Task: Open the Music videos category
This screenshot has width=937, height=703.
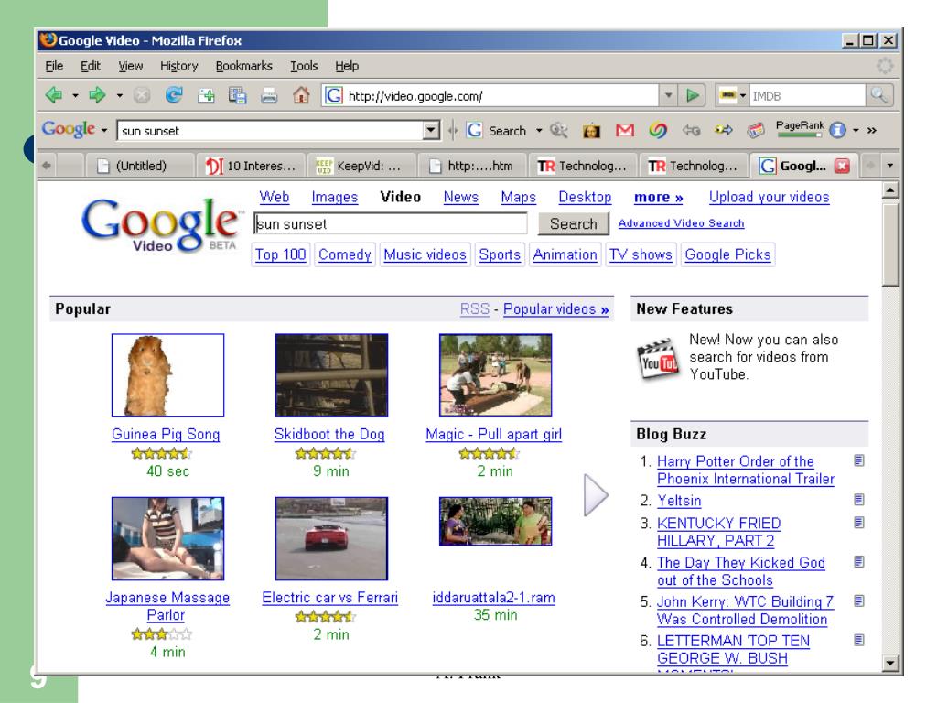Action: point(425,254)
